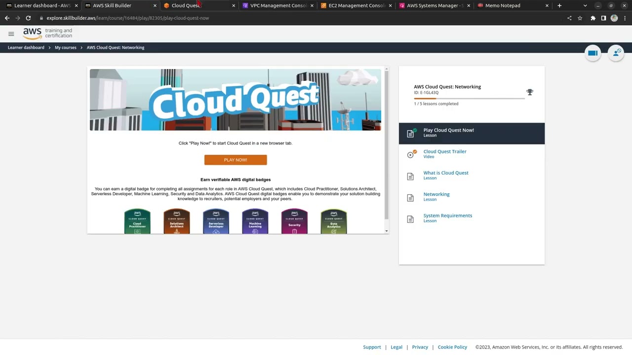Click the What is Cloud Quest document icon
The width and height of the screenshot is (632, 355).
click(x=410, y=177)
